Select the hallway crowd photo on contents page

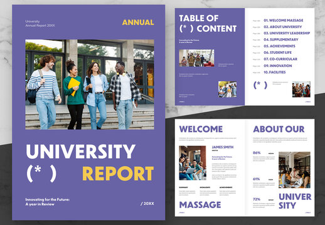[x=196, y=58]
